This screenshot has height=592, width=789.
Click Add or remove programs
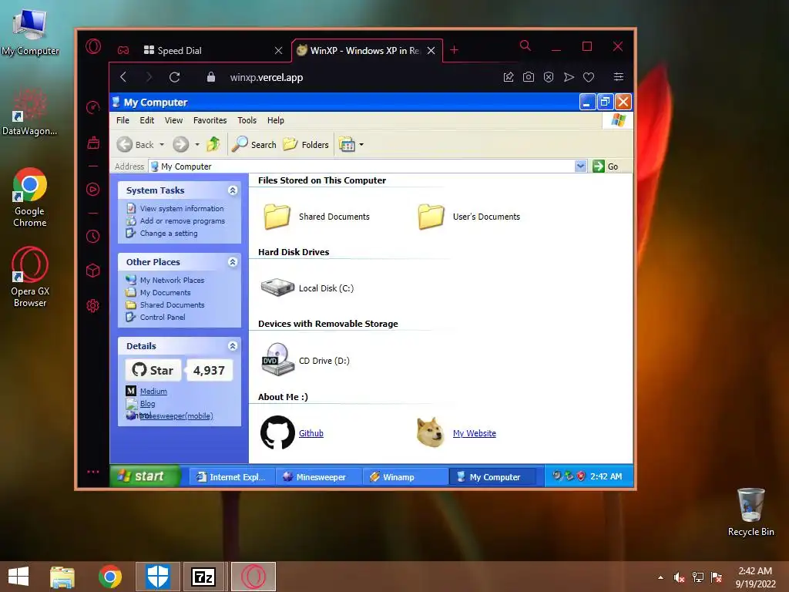182,221
